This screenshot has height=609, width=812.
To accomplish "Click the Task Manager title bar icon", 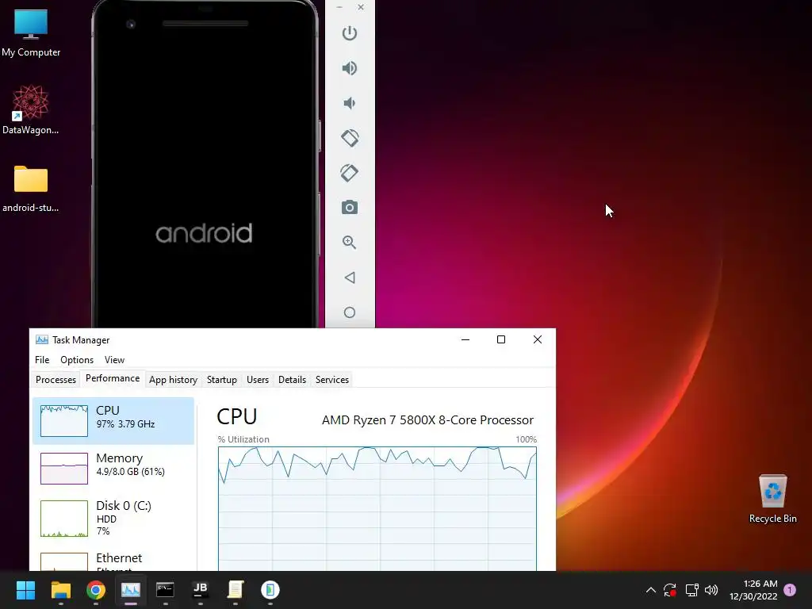I will [x=41, y=339].
